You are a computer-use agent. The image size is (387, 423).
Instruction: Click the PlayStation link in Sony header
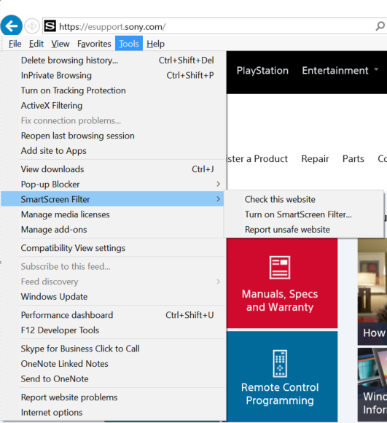pos(262,71)
